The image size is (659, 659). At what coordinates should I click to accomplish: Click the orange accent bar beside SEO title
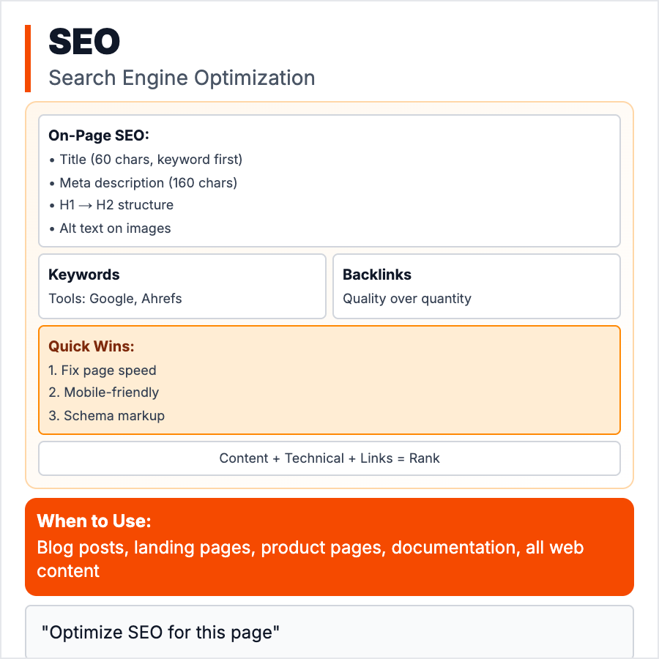click(x=28, y=59)
